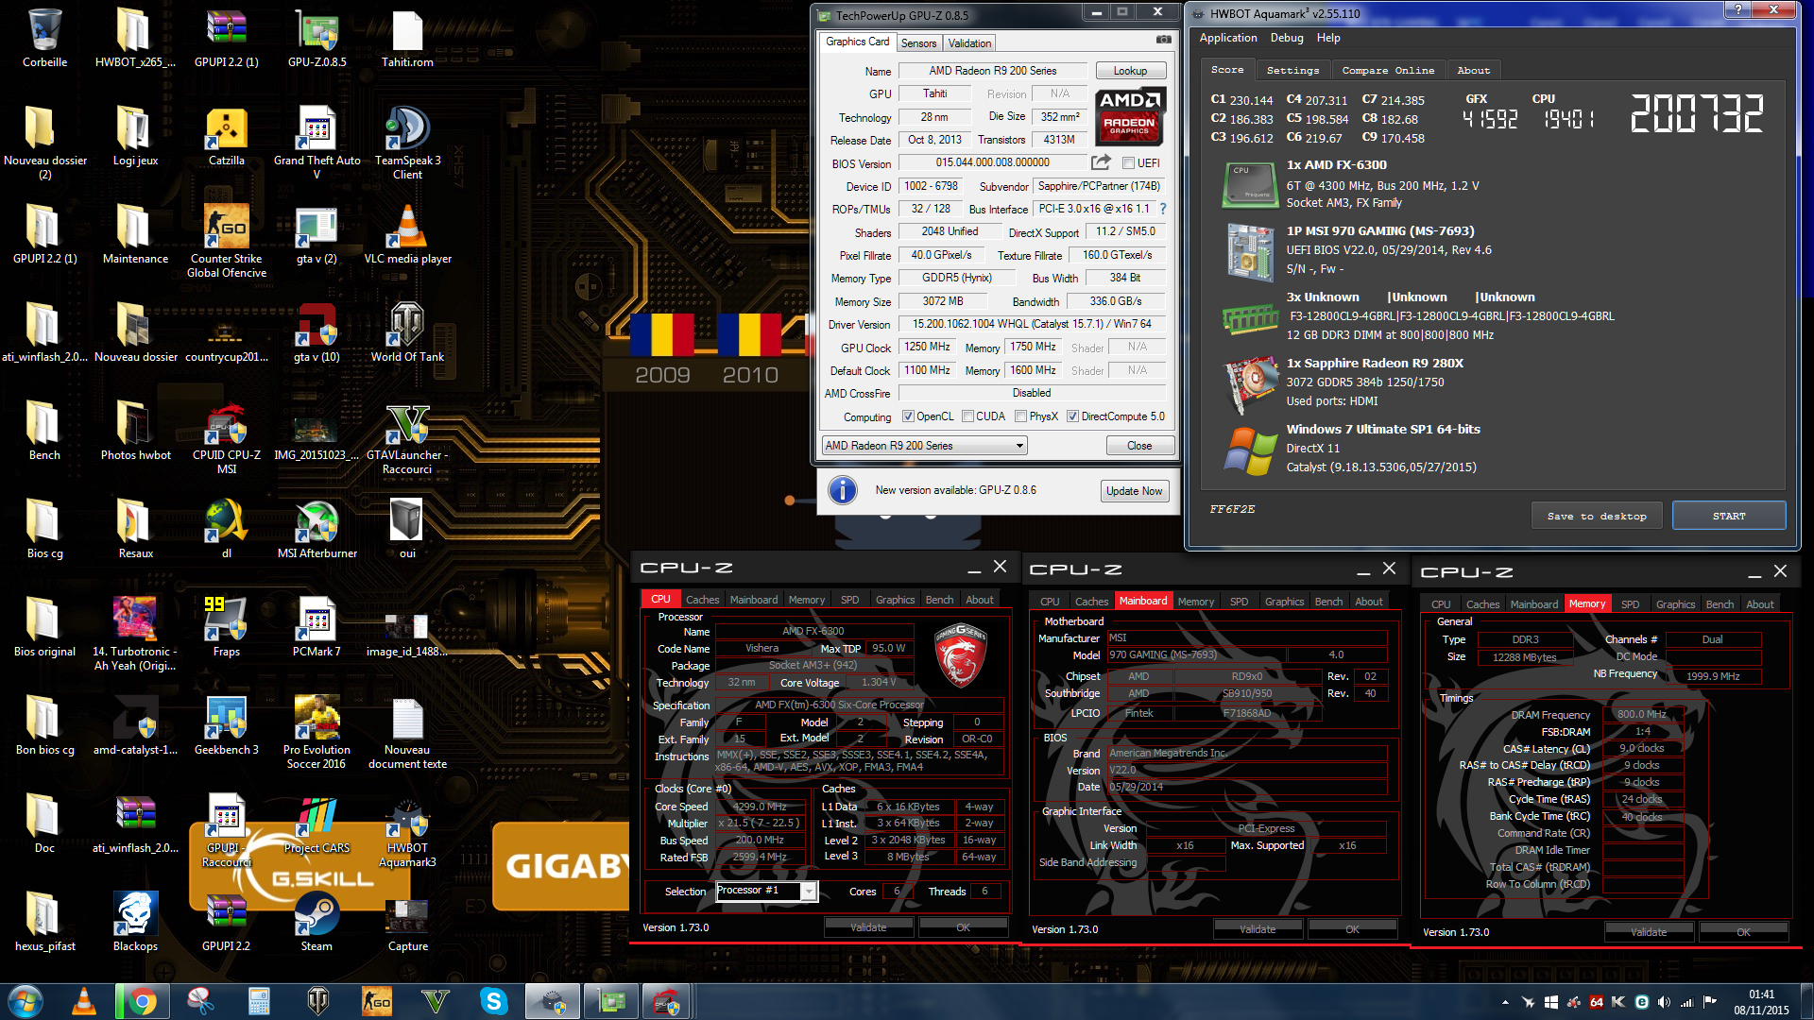Open Debug menu in Aquamark

pyautogui.click(x=1287, y=38)
